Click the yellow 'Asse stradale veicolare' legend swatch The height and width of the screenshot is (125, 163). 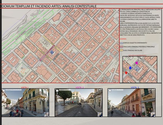[121, 50]
